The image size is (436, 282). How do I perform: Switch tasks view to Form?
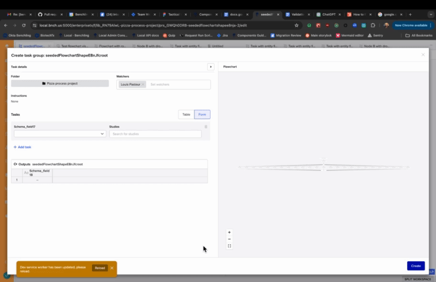point(202,115)
